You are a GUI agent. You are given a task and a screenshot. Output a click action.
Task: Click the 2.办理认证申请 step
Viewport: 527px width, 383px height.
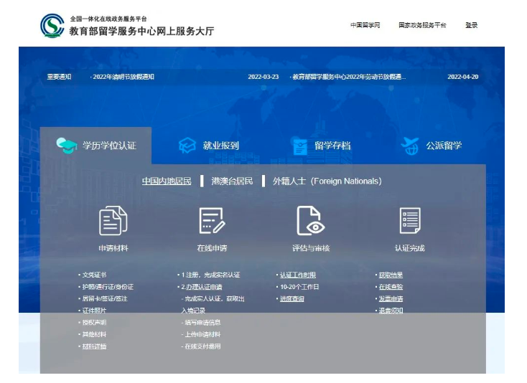point(202,287)
